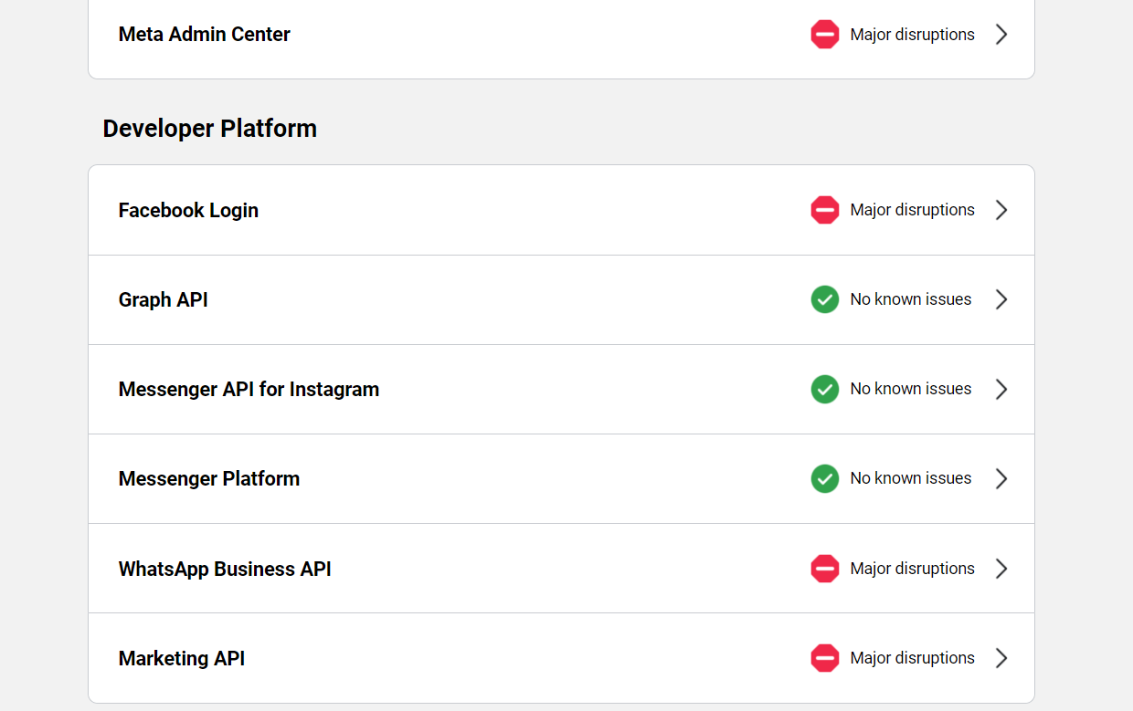1133x711 pixels.
Task: Select the WhatsApp Business API title
Action: click(225, 569)
